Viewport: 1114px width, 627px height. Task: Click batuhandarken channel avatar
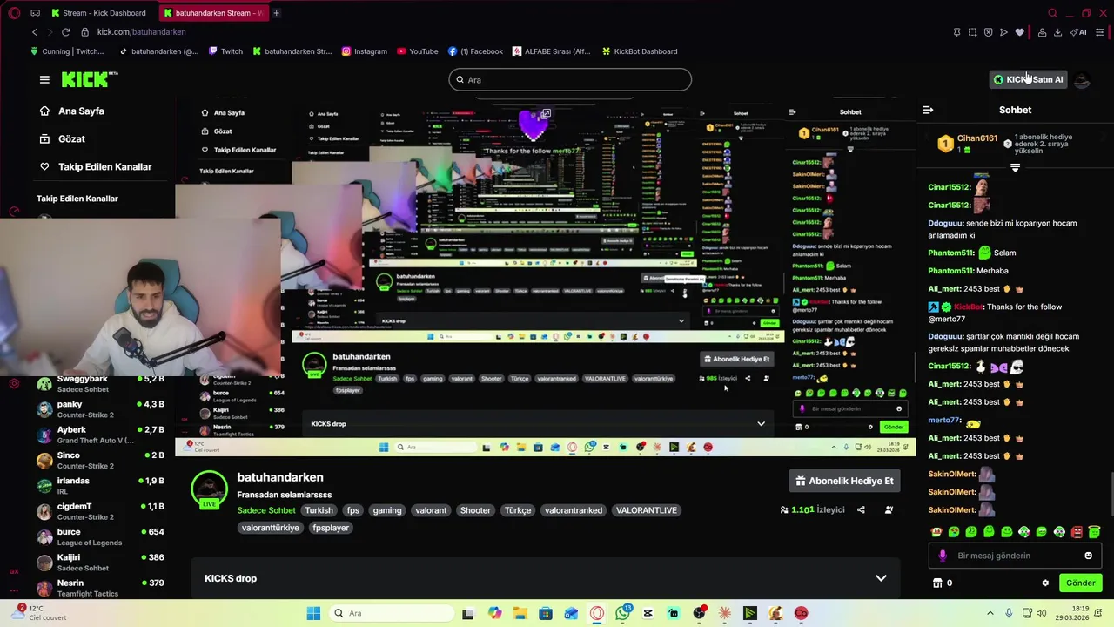(x=209, y=489)
